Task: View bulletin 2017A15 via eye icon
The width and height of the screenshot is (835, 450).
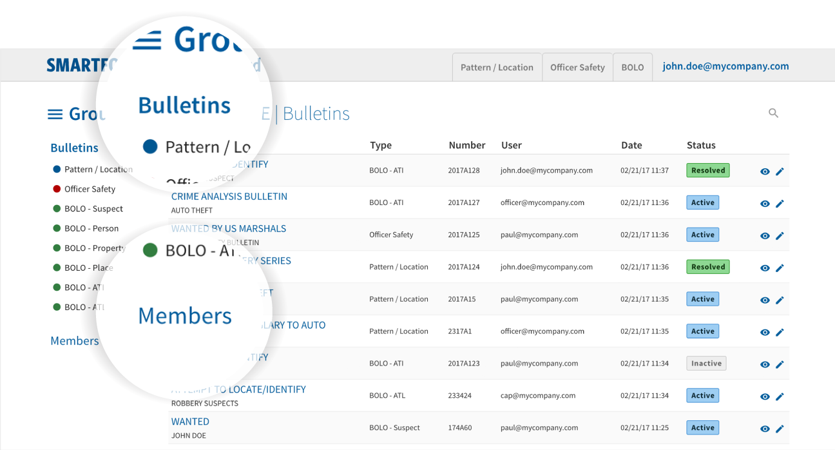Action: (x=765, y=300)
